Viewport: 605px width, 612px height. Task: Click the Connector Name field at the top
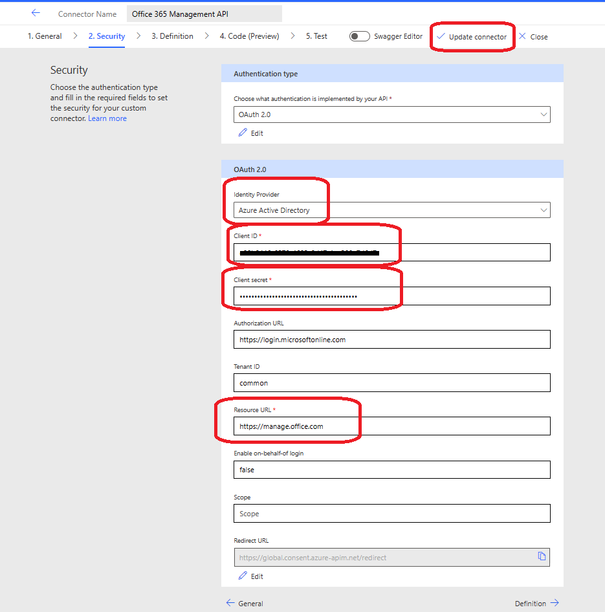coord(204,13)
